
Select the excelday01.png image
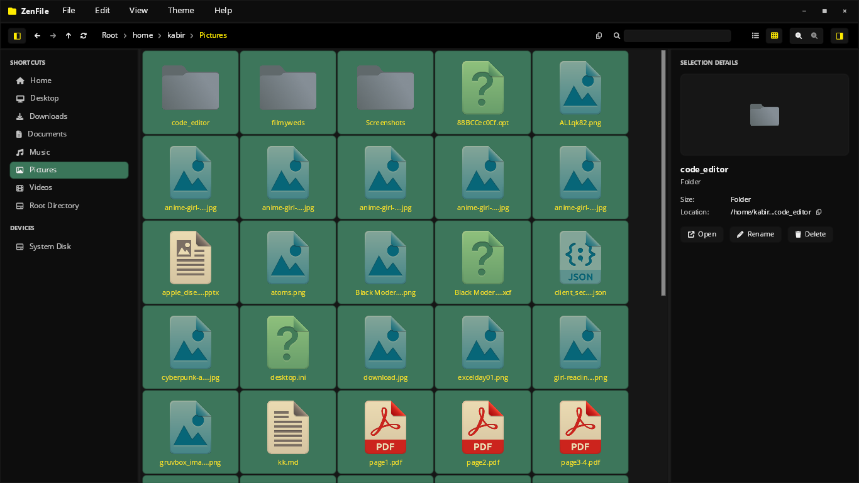483,347
